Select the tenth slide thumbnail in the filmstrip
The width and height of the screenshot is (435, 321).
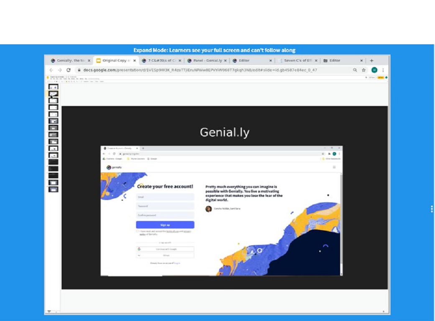point(53,148)
